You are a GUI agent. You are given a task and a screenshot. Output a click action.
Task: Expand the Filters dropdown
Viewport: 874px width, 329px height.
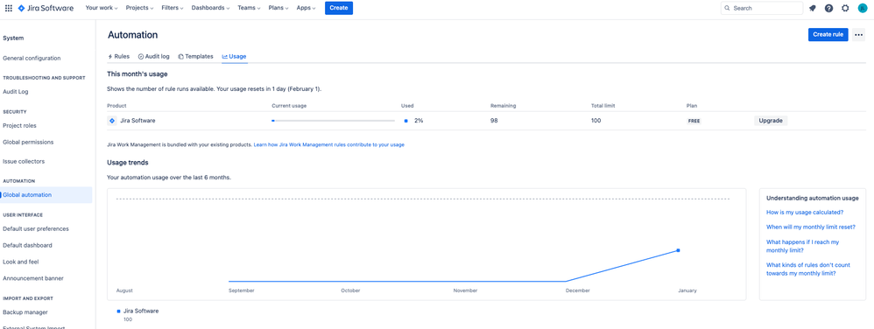tap(173, 8)
